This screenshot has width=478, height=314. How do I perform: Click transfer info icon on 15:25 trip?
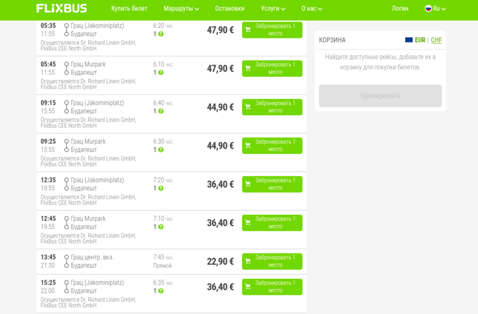click(x=161, y=291)
